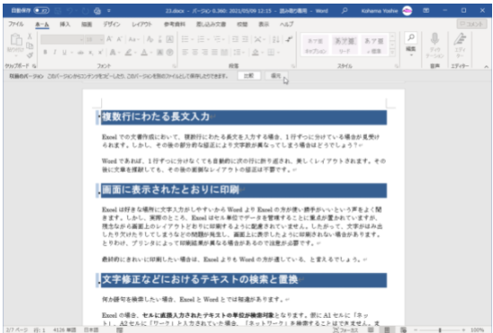The width and height of the screenshot is (493, 333).
Task: Click the text highlight color icon
Action: coord(128,52)
